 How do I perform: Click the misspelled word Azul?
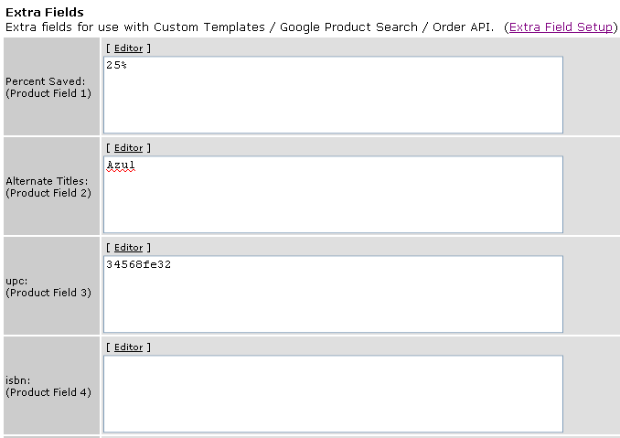[121, 165]
